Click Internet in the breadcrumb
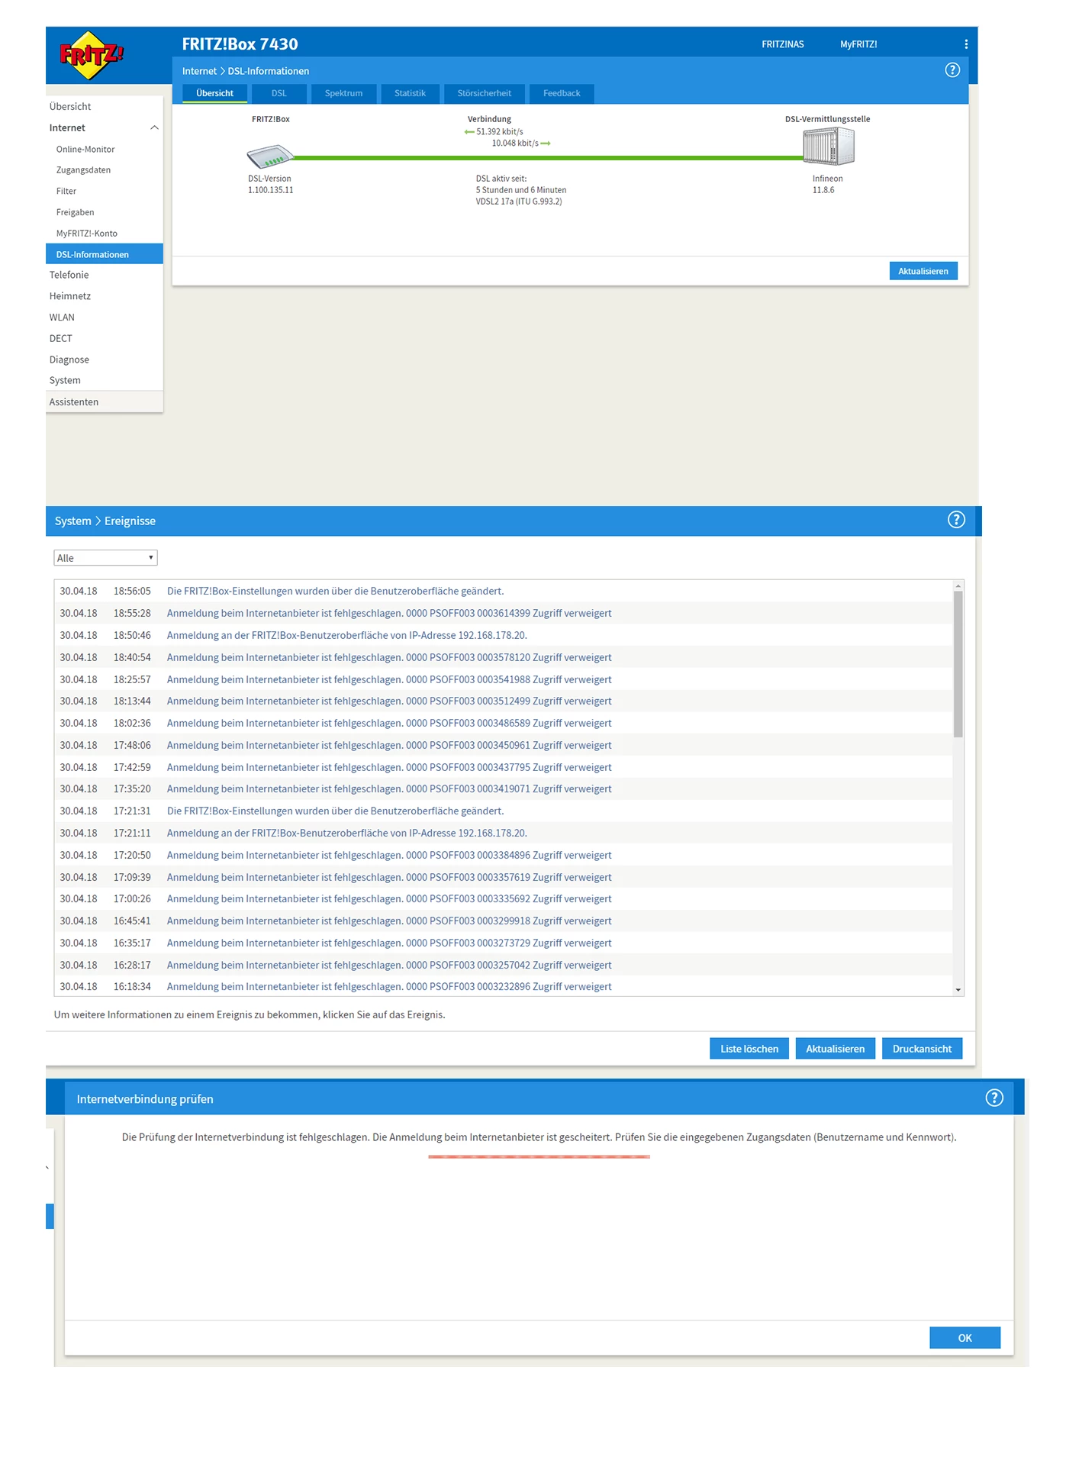 coord(199,71)
